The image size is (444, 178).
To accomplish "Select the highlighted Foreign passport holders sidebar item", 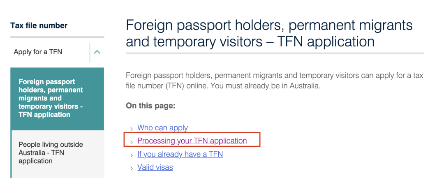I will (x=57, y=99).
